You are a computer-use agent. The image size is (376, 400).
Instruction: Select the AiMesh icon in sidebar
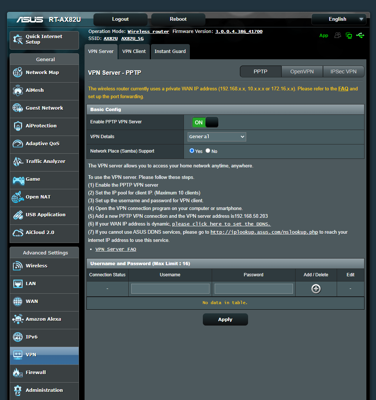pyautogui.click(x=18, y=90)
